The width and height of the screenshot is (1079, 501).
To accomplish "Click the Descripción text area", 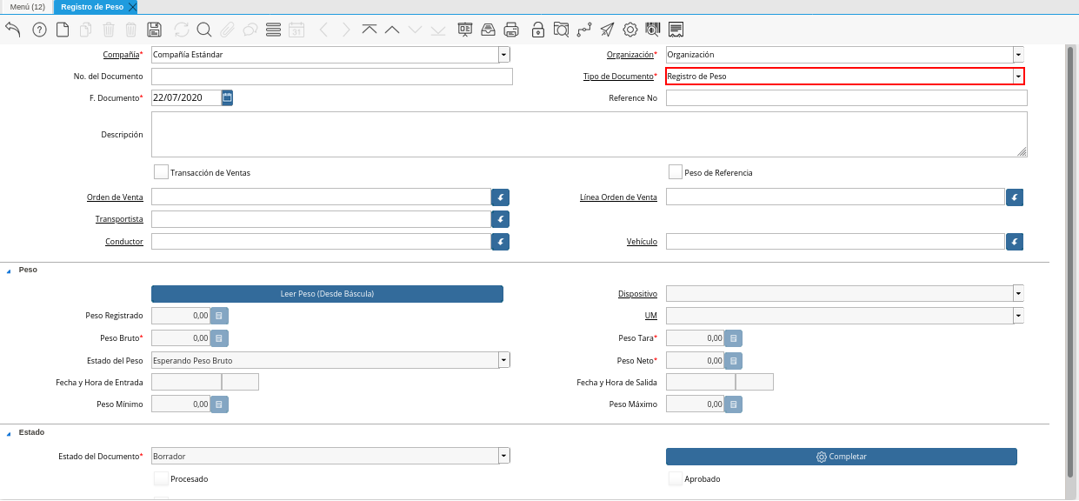I will [x=589, y=134].
